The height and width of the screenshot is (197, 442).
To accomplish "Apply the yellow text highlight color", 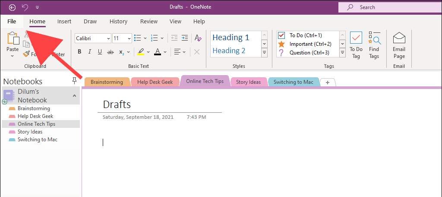I will (x=141, y=52).
